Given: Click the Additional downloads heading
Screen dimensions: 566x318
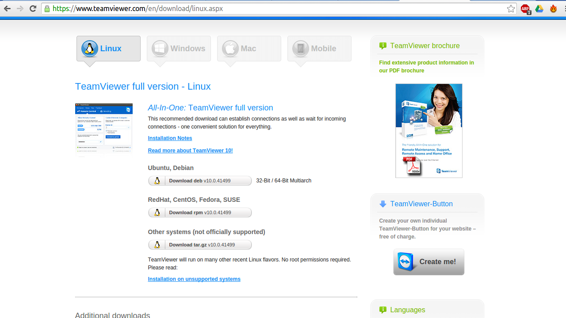Looking at the screenshot, I should coord(112,315).
